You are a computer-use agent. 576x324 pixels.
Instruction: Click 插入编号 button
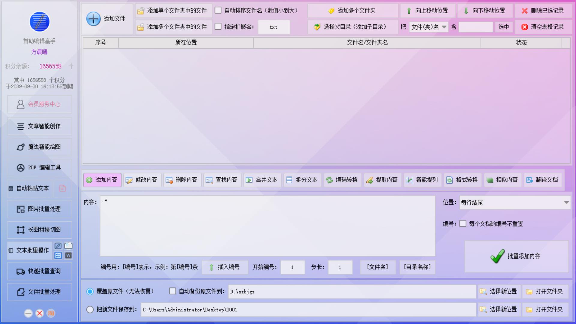pyautogui.click(x=225, y=267)
